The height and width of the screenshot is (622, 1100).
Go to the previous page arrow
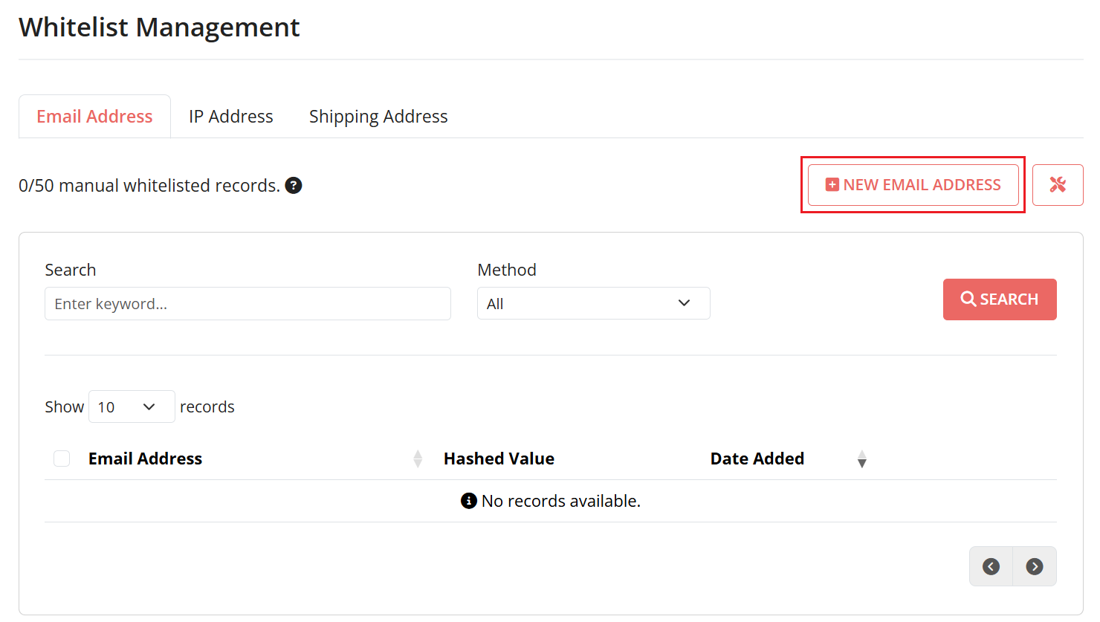coord(991,566)
